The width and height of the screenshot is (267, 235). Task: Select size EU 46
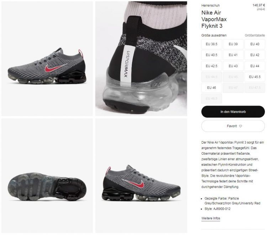pyautogui.click(x=211, y=88)
